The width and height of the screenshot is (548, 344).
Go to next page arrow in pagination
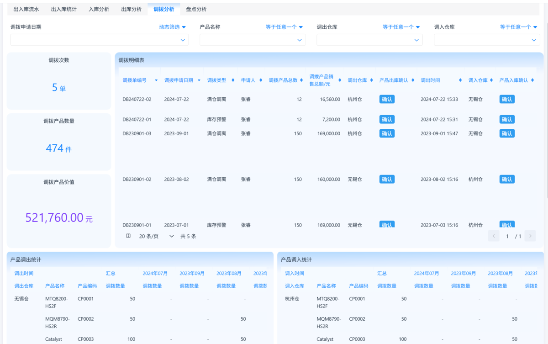click(530, 236)
